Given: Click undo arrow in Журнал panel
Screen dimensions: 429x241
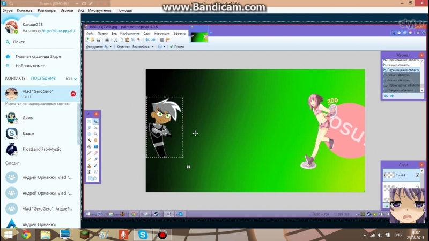Looking at the screenshot, I should [x=386, y=96].
